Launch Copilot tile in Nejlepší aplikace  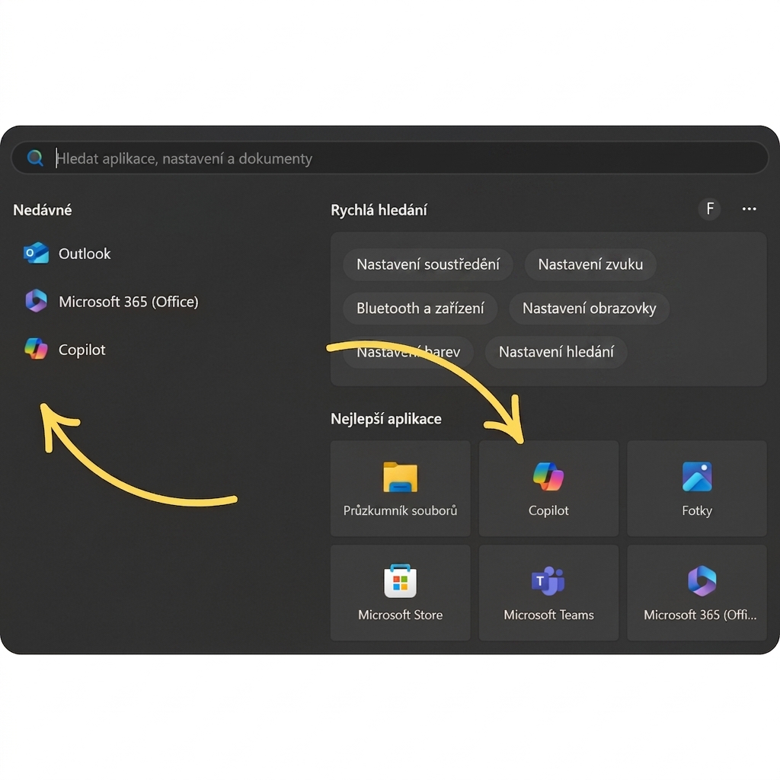548,488
